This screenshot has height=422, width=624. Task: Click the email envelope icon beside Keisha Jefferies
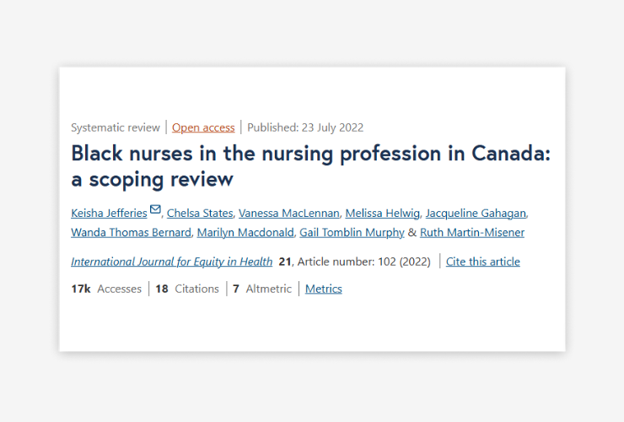pos(155,209)
